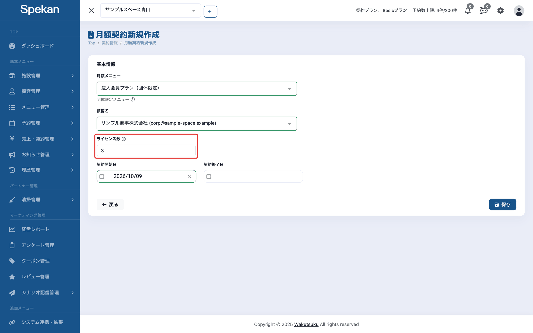Open the user profile avatar
533x333 pixels.
pyautogui.click(x=519, y=11)
